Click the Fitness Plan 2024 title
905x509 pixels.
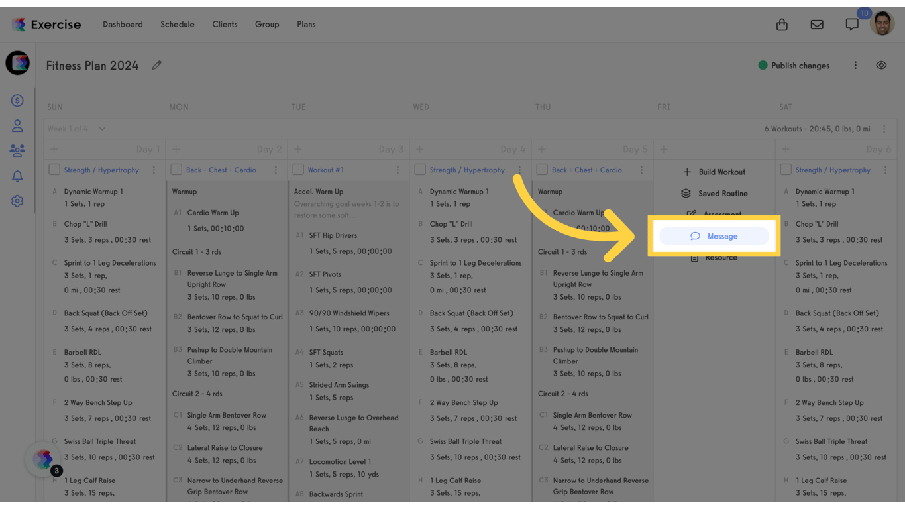(92, 66)
